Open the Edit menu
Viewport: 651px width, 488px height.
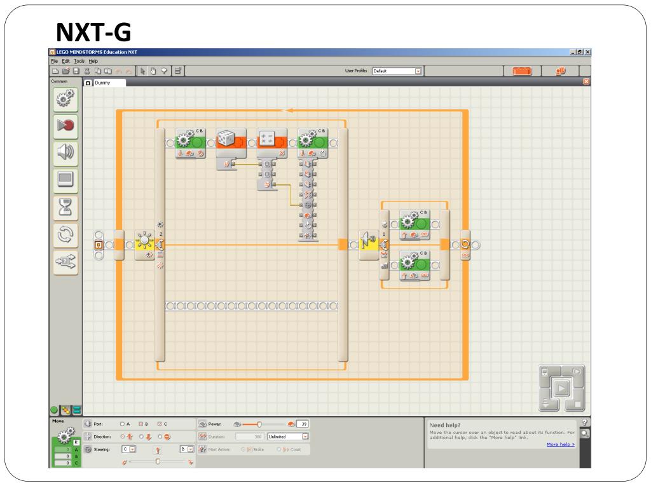tap(65, 62)
